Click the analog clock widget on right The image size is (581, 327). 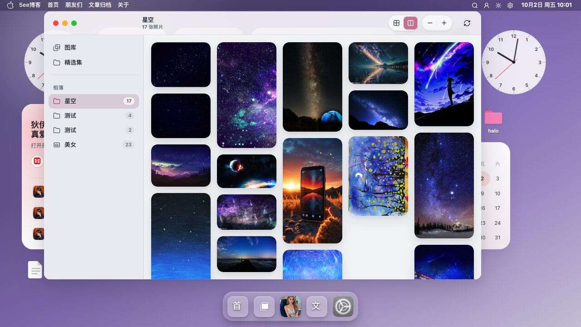513,62
